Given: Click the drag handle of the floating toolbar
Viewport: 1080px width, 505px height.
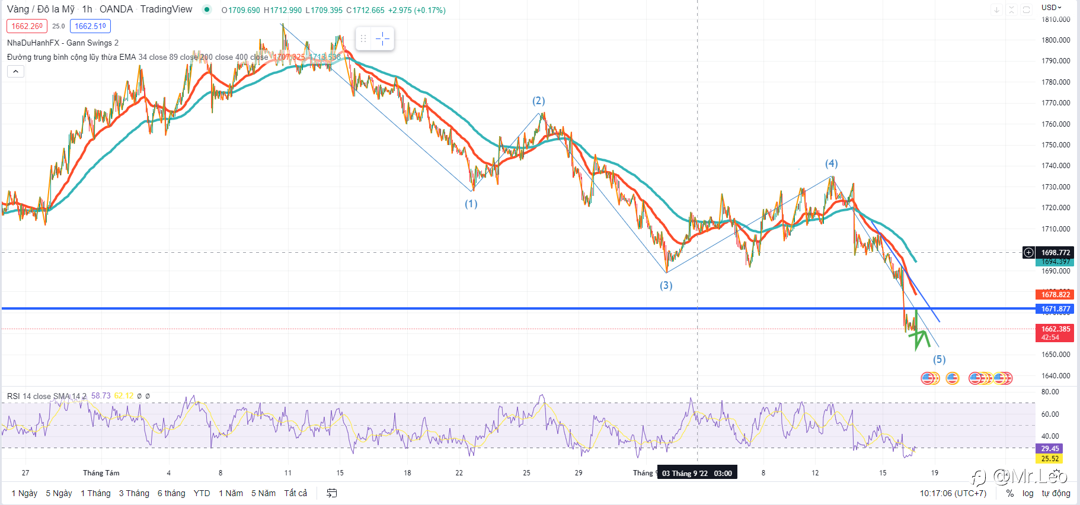Looking at the screenshot, I should click(363, 39).
